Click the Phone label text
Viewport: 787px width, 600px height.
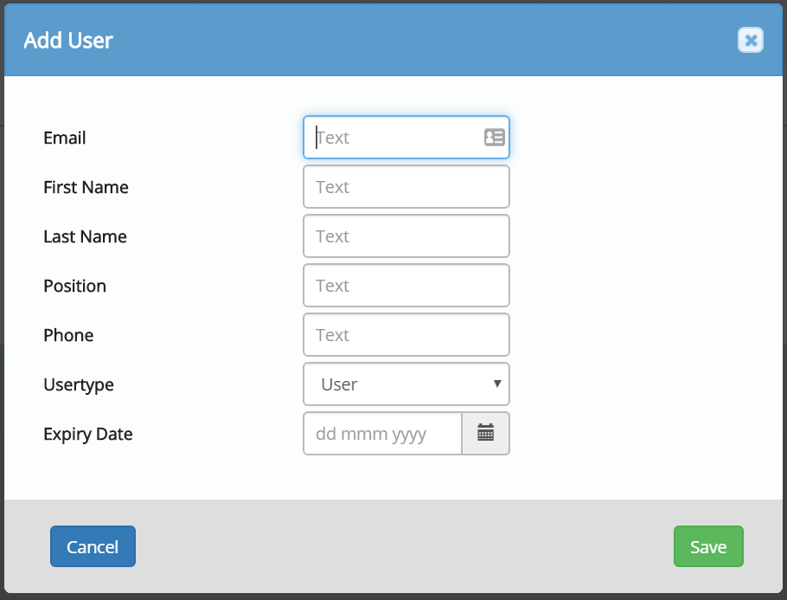pyautogui.click(x=68, y=335)
